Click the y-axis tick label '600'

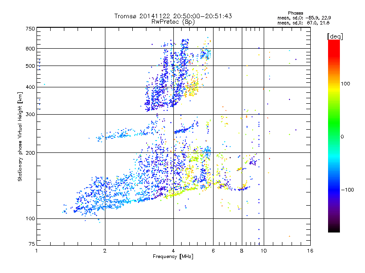[31, 49]
